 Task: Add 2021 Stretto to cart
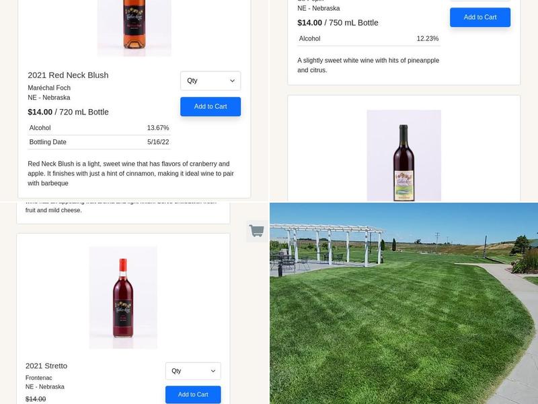[x=193, y=395]
